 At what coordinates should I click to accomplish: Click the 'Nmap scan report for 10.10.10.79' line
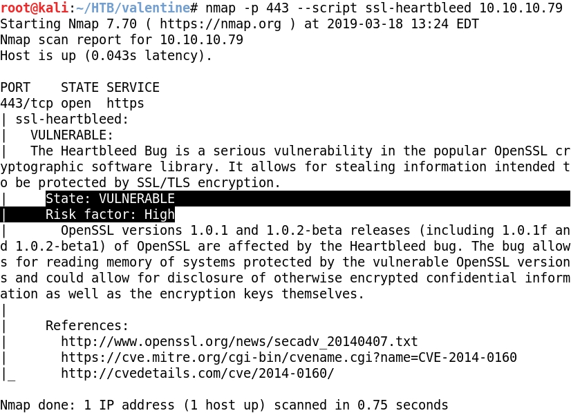pyautogui.click(x=122, y=39)
